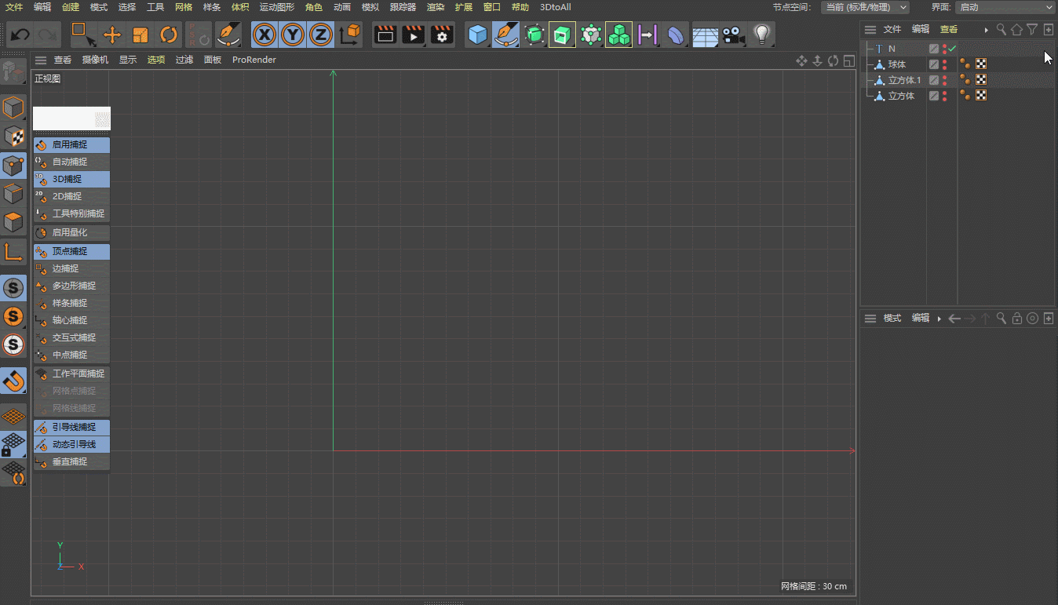The height and width of the screenshot is (605, 1058).
Task: Select the Move tool in toolbar
Action: click(x=112, y=35)
